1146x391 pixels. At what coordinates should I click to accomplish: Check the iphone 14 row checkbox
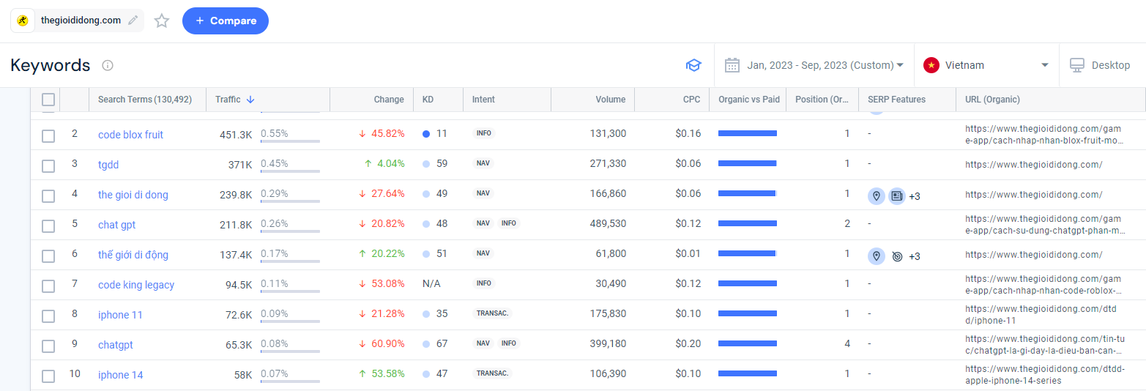click(48, 376)
